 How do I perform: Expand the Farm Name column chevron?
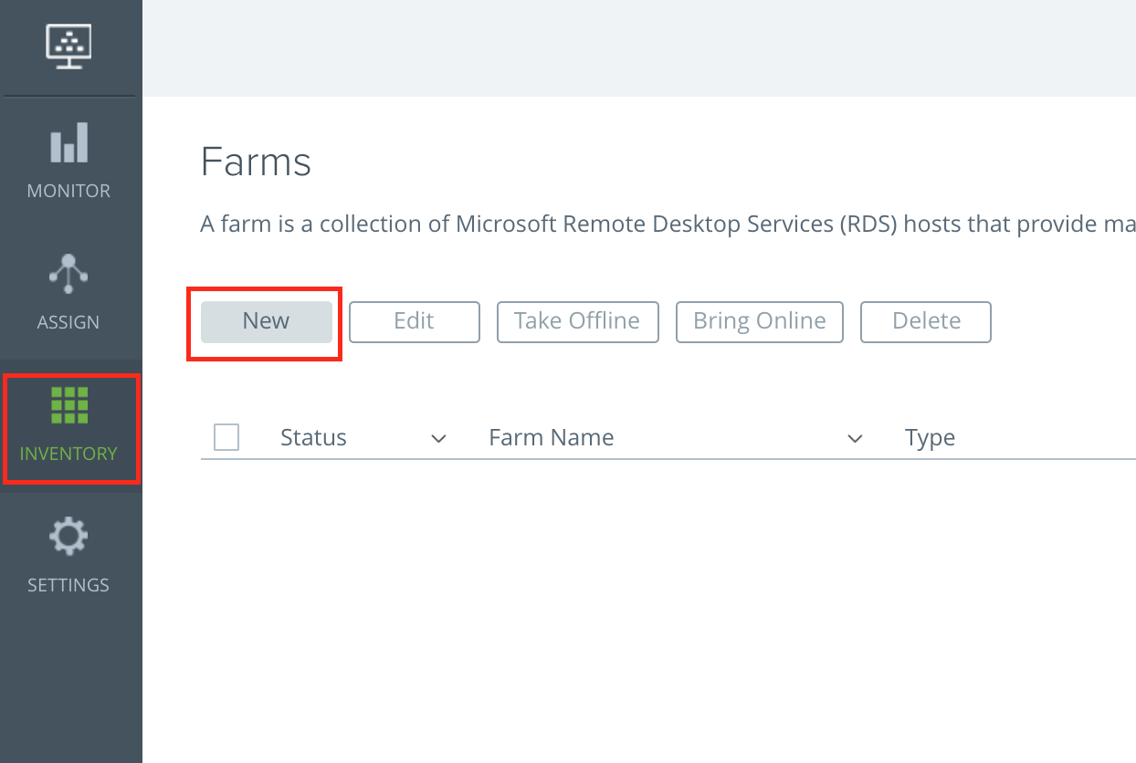[855, 439]
